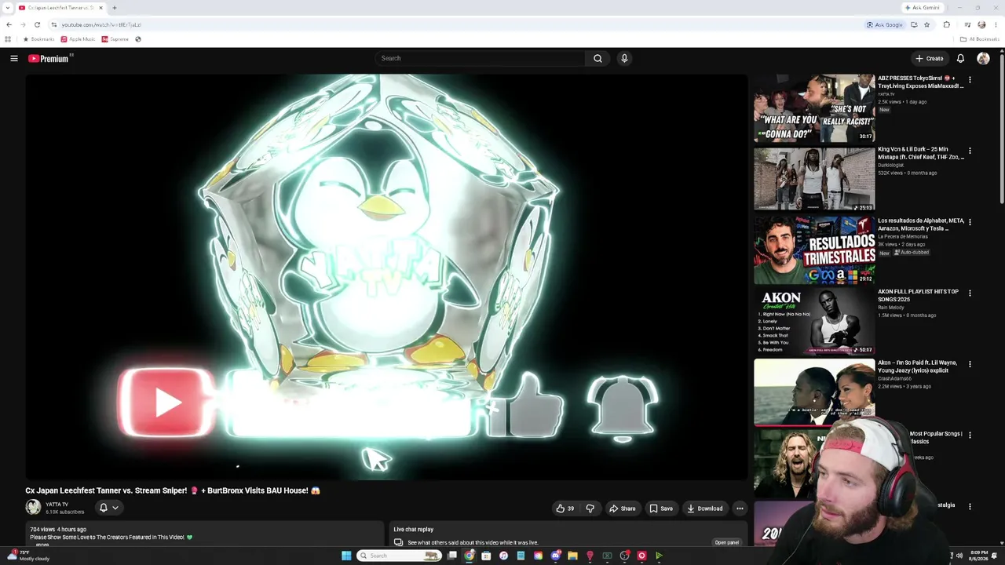The image size is (1005, 565).
Task: Open options for Akon I'm So Paid video
Action: point(970,364)
